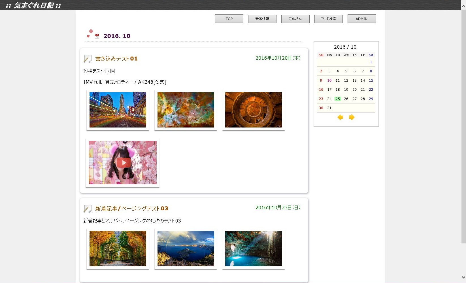
Task: Open the colorful nebula photo
Action: (186, 110)
